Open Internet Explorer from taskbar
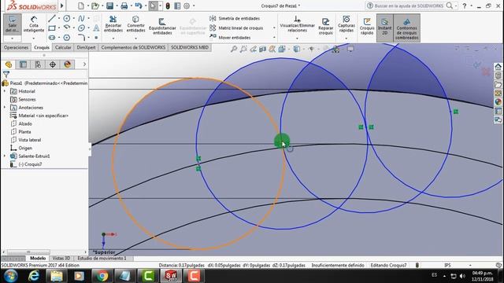The height and width of the screenshot is (283, 504). [x=34, y=276]
